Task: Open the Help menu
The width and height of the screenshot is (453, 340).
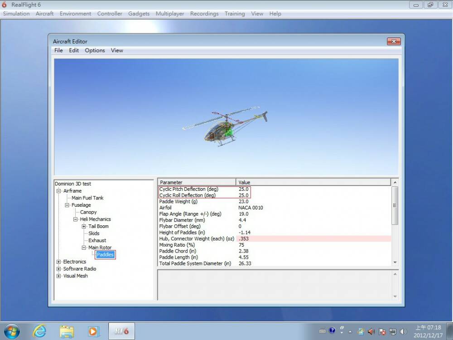Action: 275,14
